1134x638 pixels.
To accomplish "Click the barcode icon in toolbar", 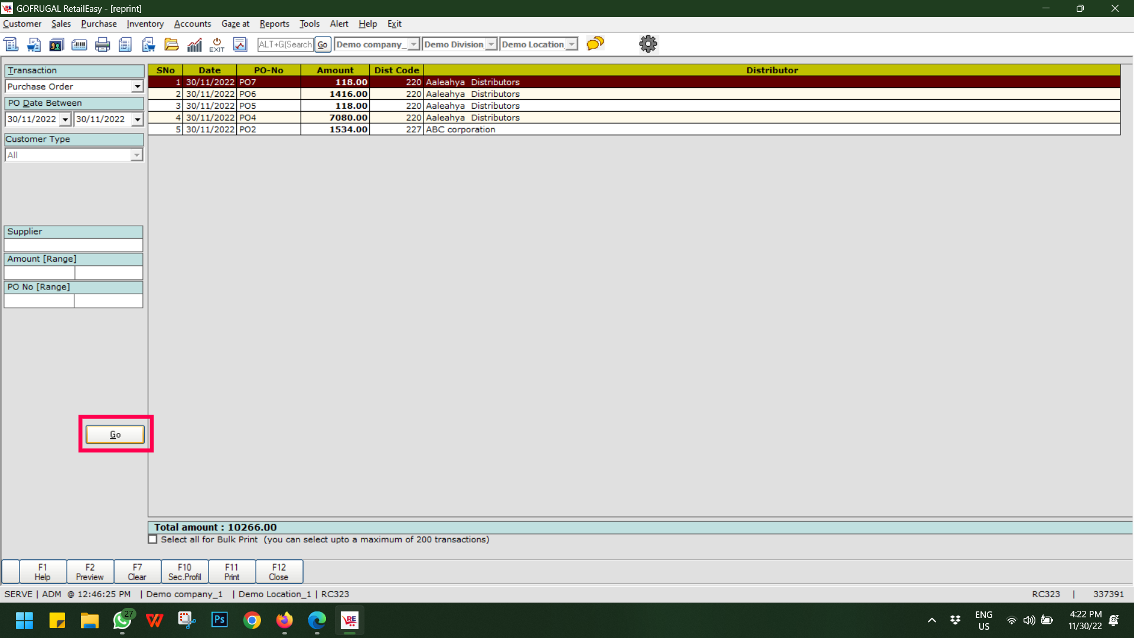I will (x=79, y=44).
